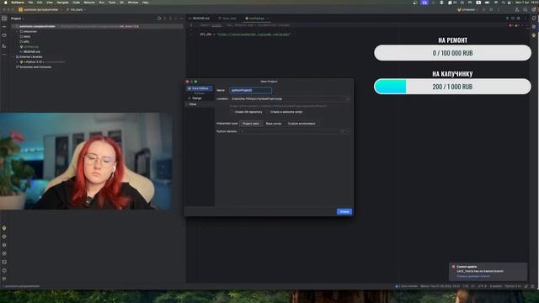Open the Notifications bell in right sidebar
Viewport: 539px width, 303px height.
pos(534,19)
